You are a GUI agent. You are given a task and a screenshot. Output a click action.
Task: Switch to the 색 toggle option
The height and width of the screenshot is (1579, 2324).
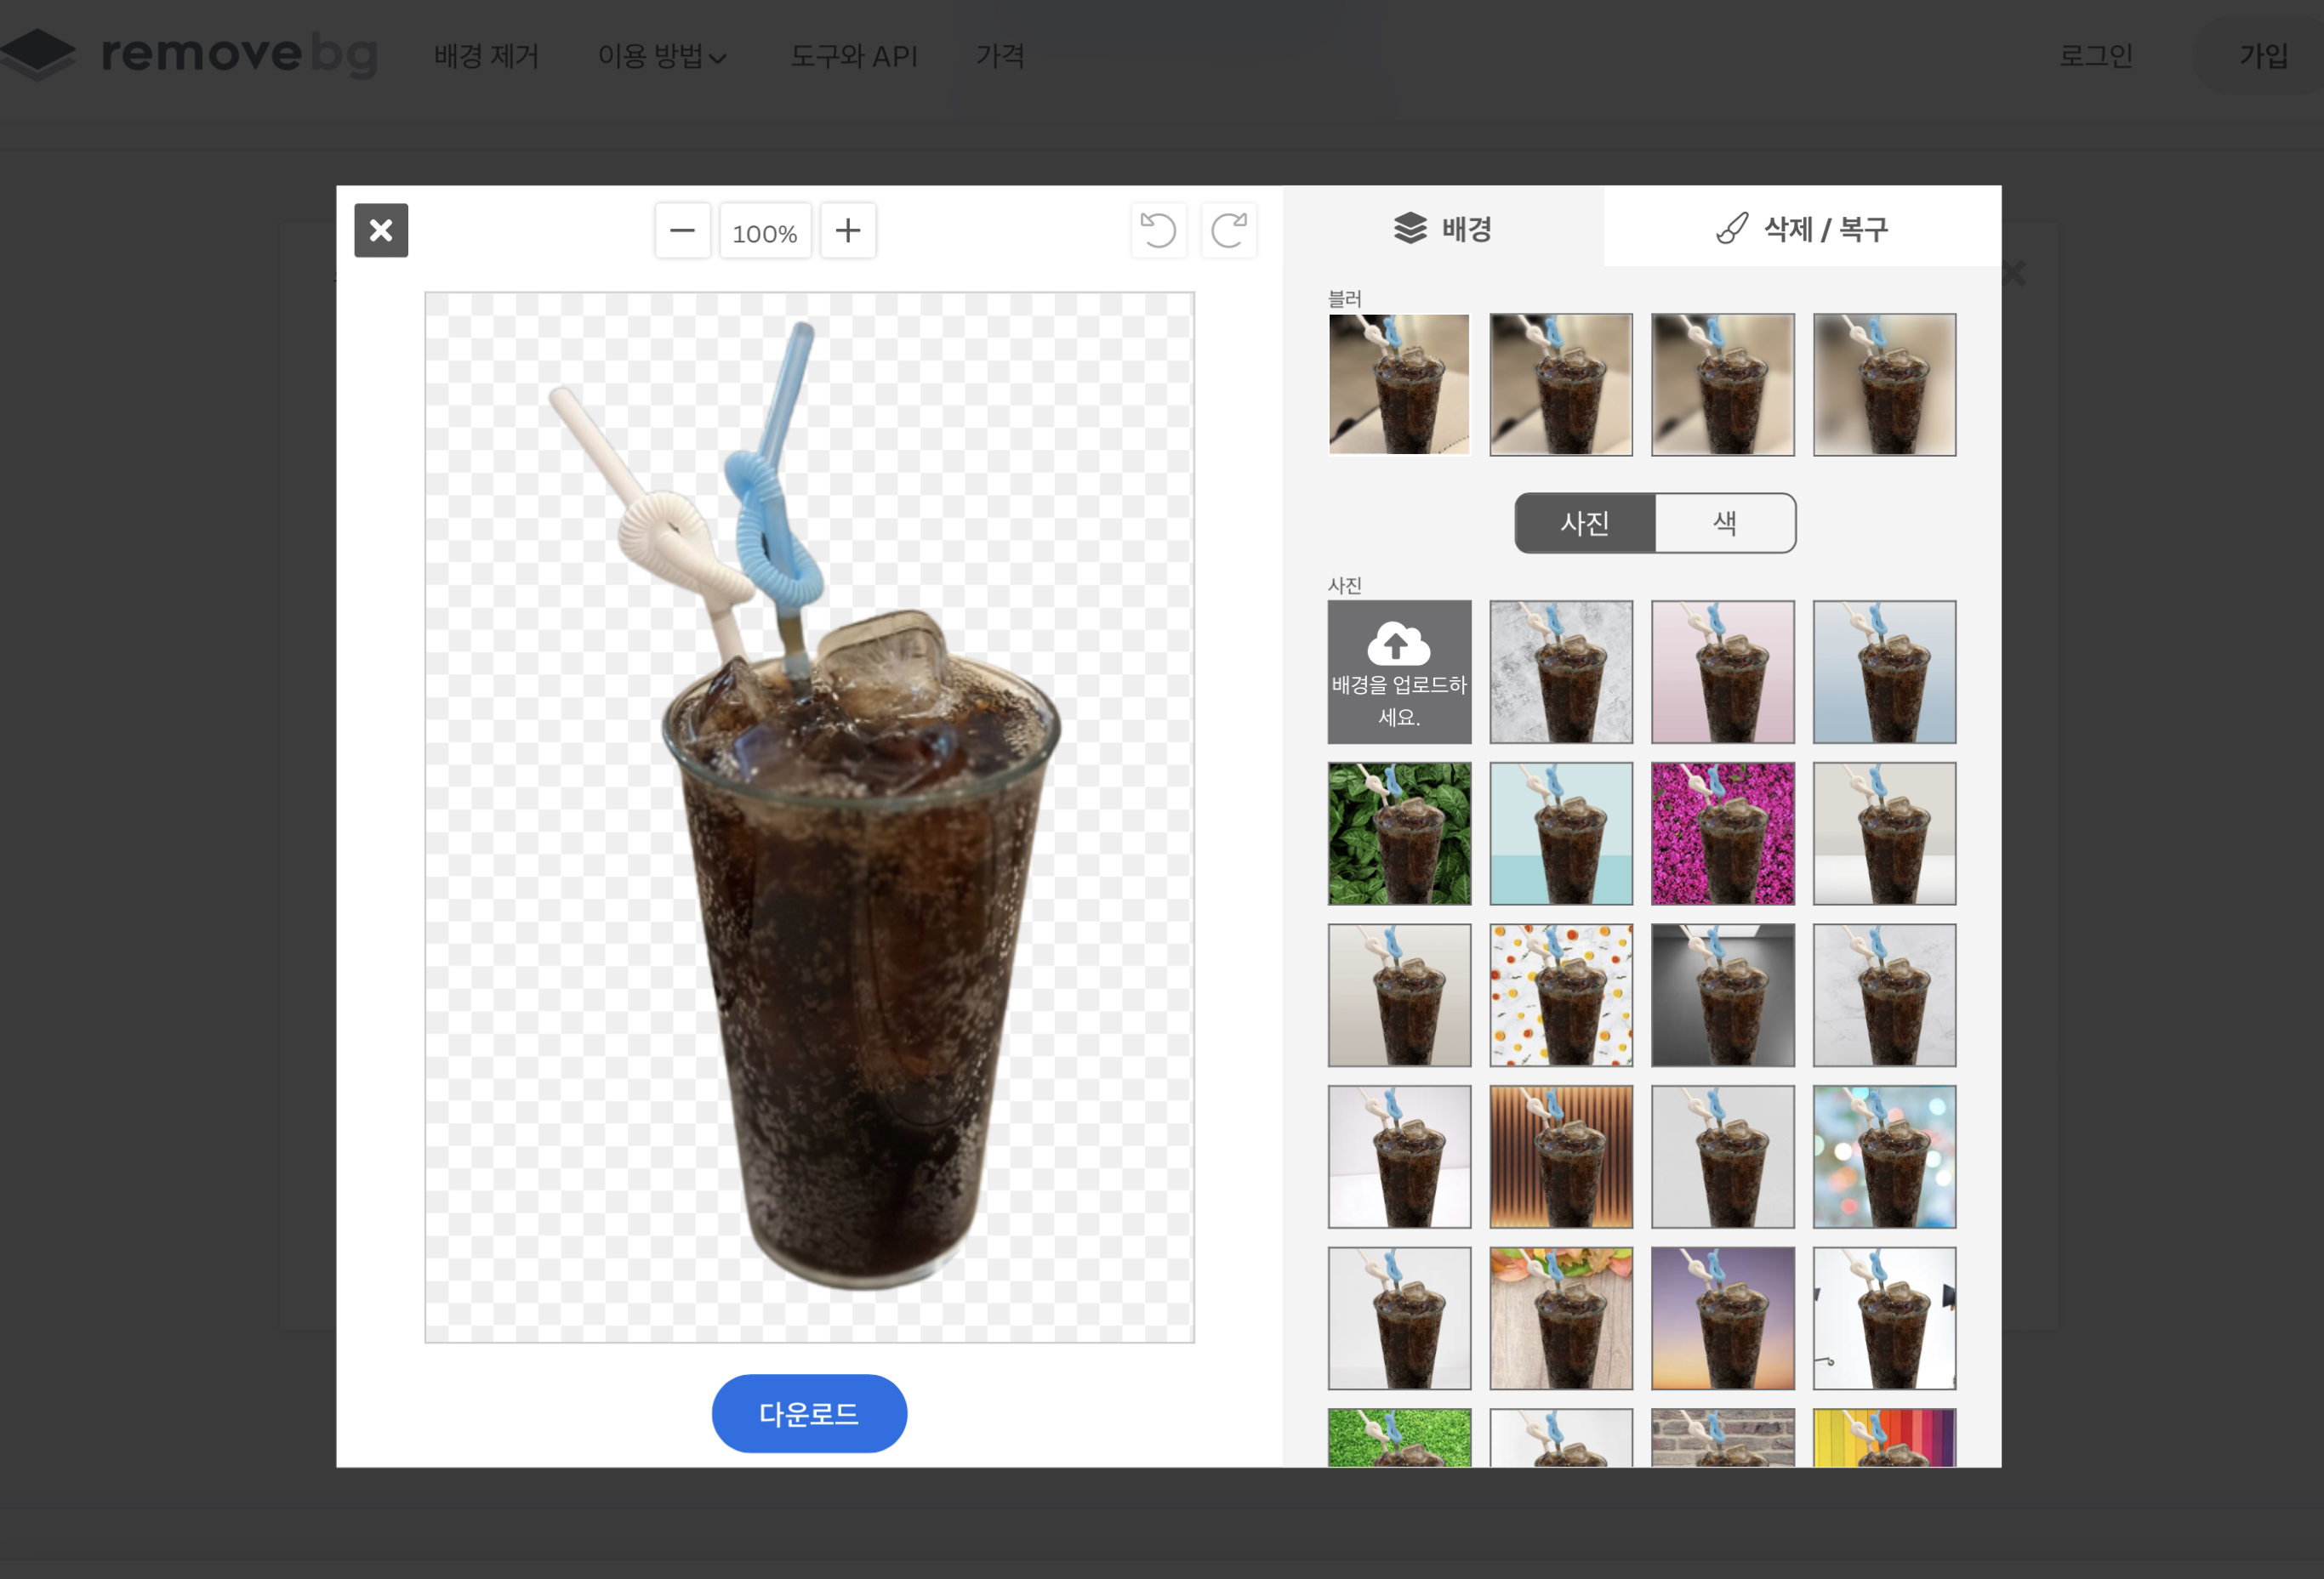[1725, 523]
